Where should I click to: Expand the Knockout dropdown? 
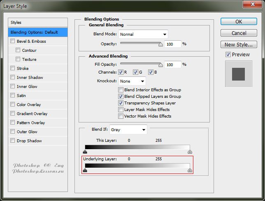132,81
